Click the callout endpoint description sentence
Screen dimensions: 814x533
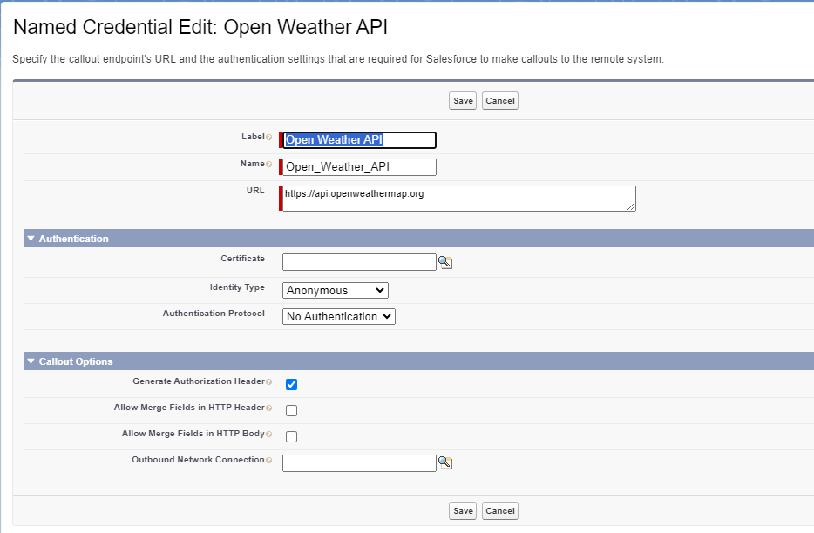(x=338, y=59)
